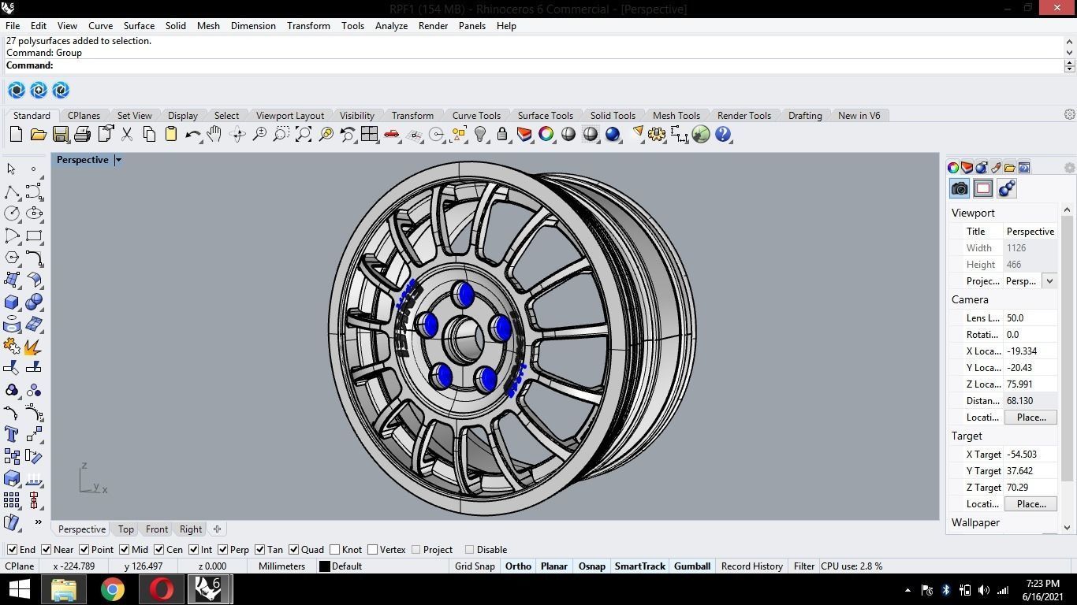Open the Surface menu

[139, 26]
